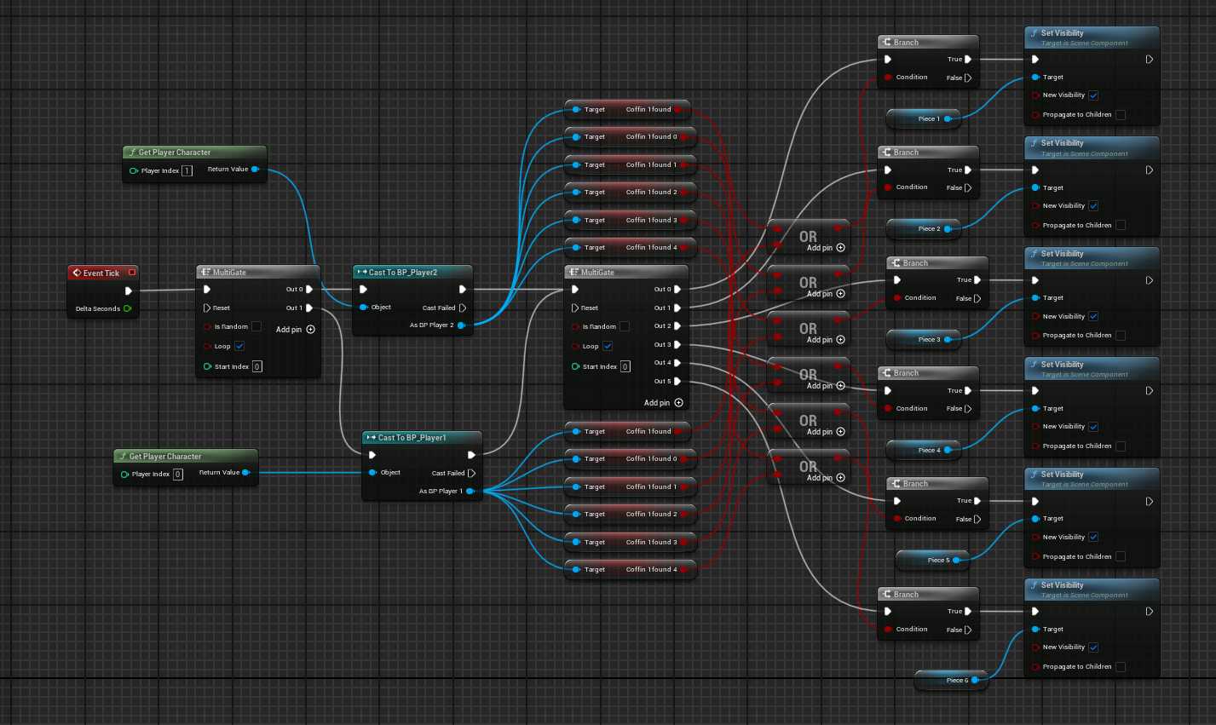Click Object pin on Cast To BP_Player1
This screenshot has height=725, width=1216.
point(373,472)
